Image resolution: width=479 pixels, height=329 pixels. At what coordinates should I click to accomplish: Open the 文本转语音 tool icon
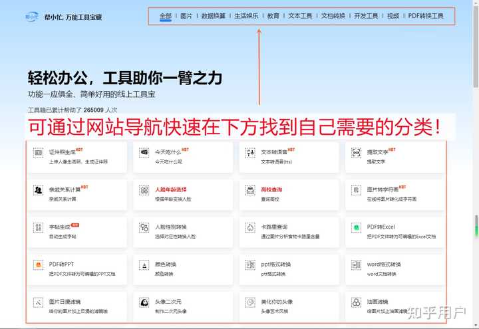[250, 153]
